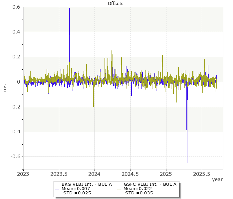Viewport: 233px width, 199px height.
Task: Click the bottom of the blue spike near -0.65 ms
Action: 187,162
